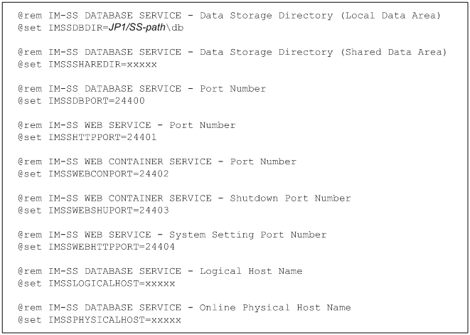This screenshot has height=335, width=470.
Task: Click the WEB CONTAINER SERVICE Port Number comment
Action: click(157, 161)
